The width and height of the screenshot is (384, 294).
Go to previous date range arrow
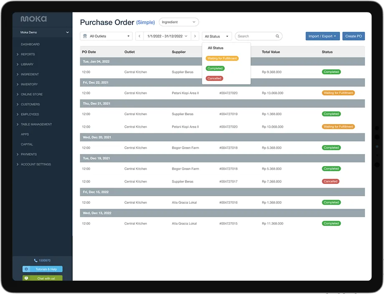click(x=139, y=36)
